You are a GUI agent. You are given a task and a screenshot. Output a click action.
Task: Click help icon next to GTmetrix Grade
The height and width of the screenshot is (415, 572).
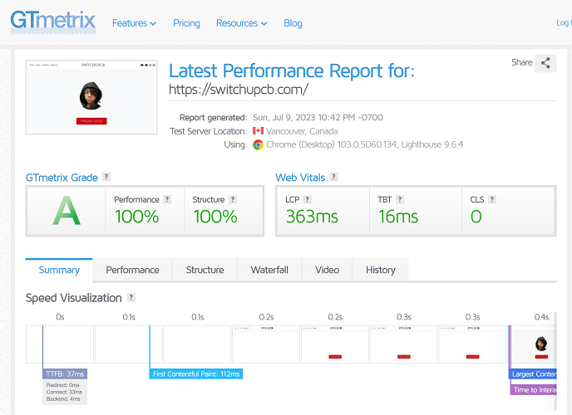click(x=106, y=178)
